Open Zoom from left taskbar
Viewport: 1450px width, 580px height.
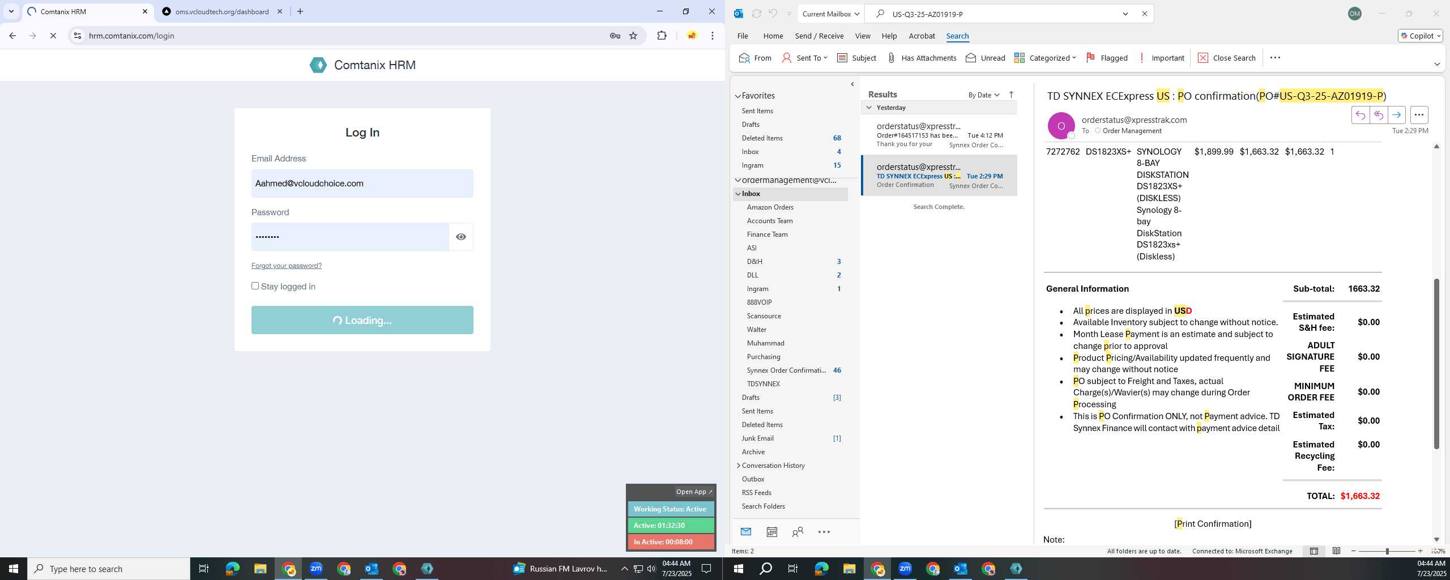click(x=316, y=569)
